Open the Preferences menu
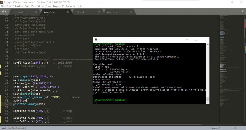This screenshot has width=246, height=130. (x=68, y=6)
